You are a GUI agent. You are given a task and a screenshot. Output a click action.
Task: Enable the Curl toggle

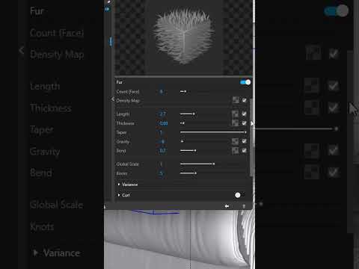click(x=239, y=195)
